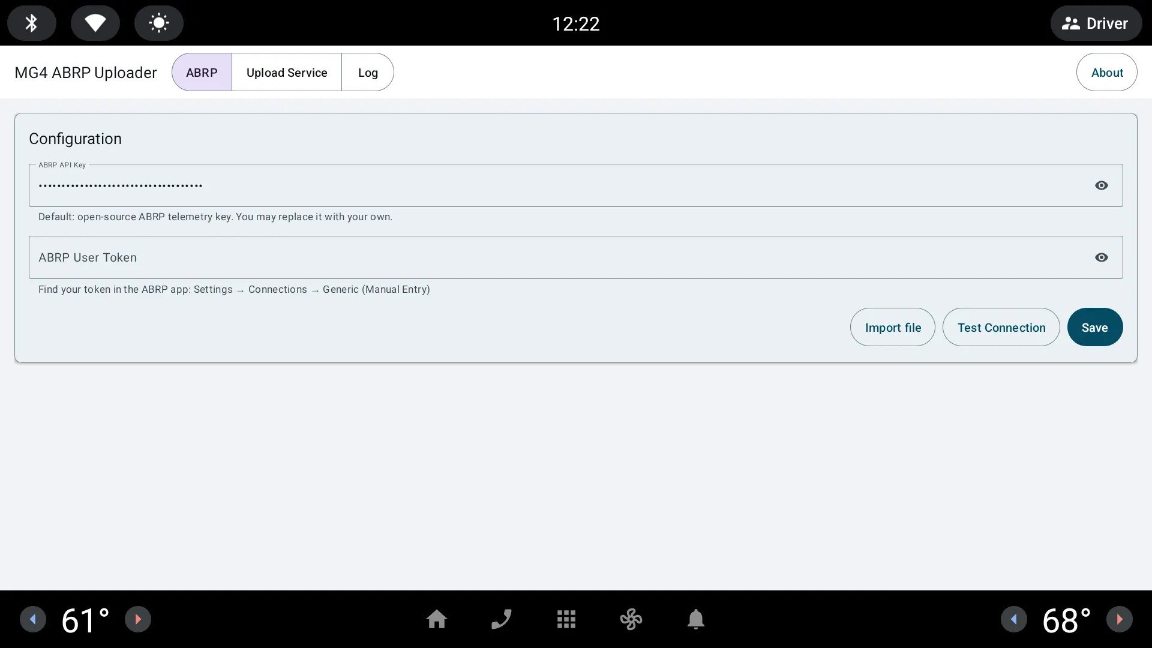Image resolution: width=1152 pixels, height=648 pixels.
Task: Open the Bluetooth settings icon
Action: pyautogui.click(x=32, y=23)
